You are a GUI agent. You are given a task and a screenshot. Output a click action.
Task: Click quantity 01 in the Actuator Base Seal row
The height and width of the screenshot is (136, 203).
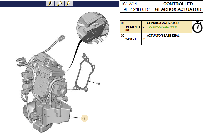click(x=144, y=39)
